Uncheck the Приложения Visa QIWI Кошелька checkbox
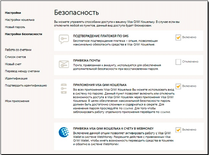Image resolution: width=209 pixels, height=155 pixels. (178, 86)
